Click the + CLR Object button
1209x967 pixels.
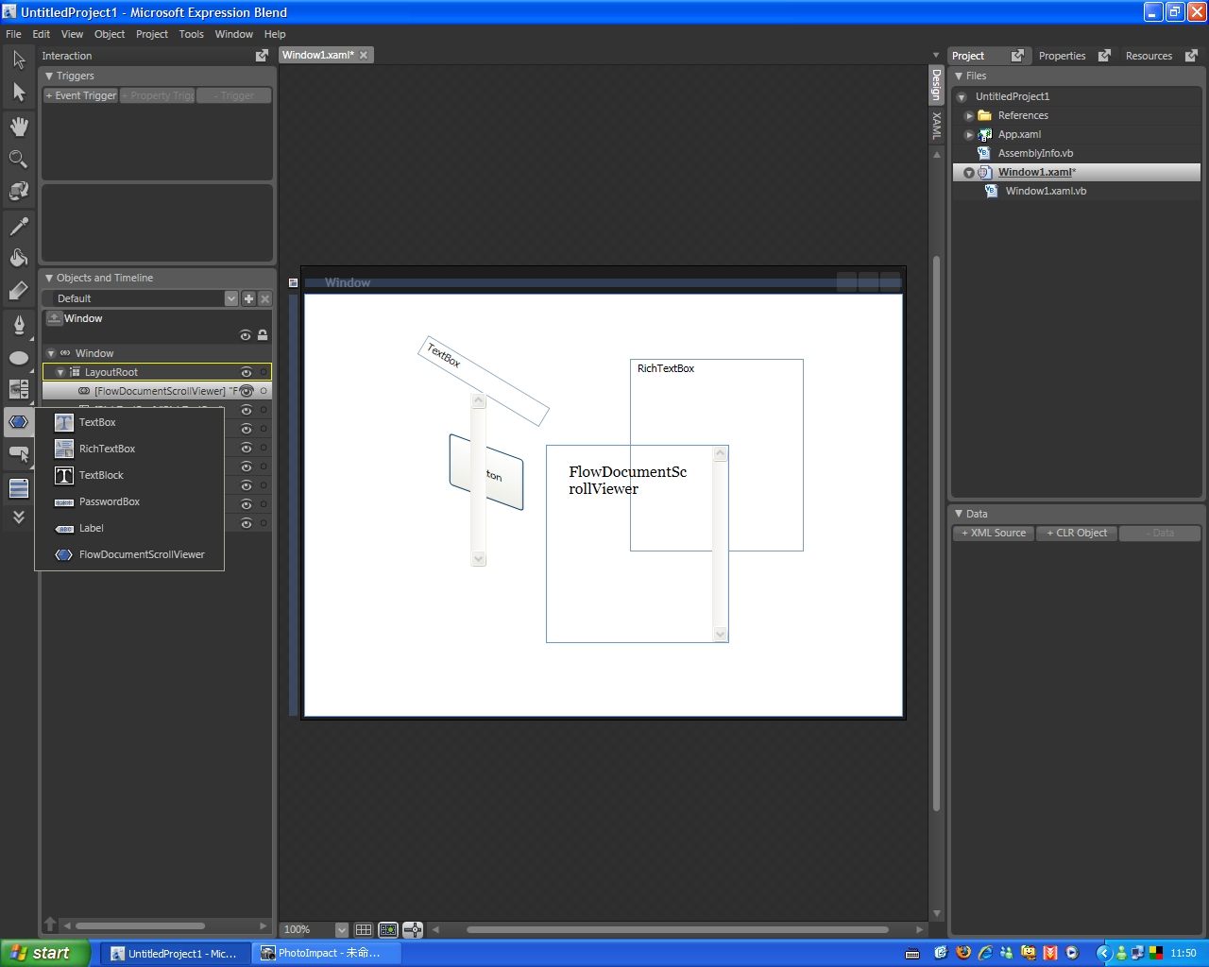pyautogui.click(x=1077, y=533)
